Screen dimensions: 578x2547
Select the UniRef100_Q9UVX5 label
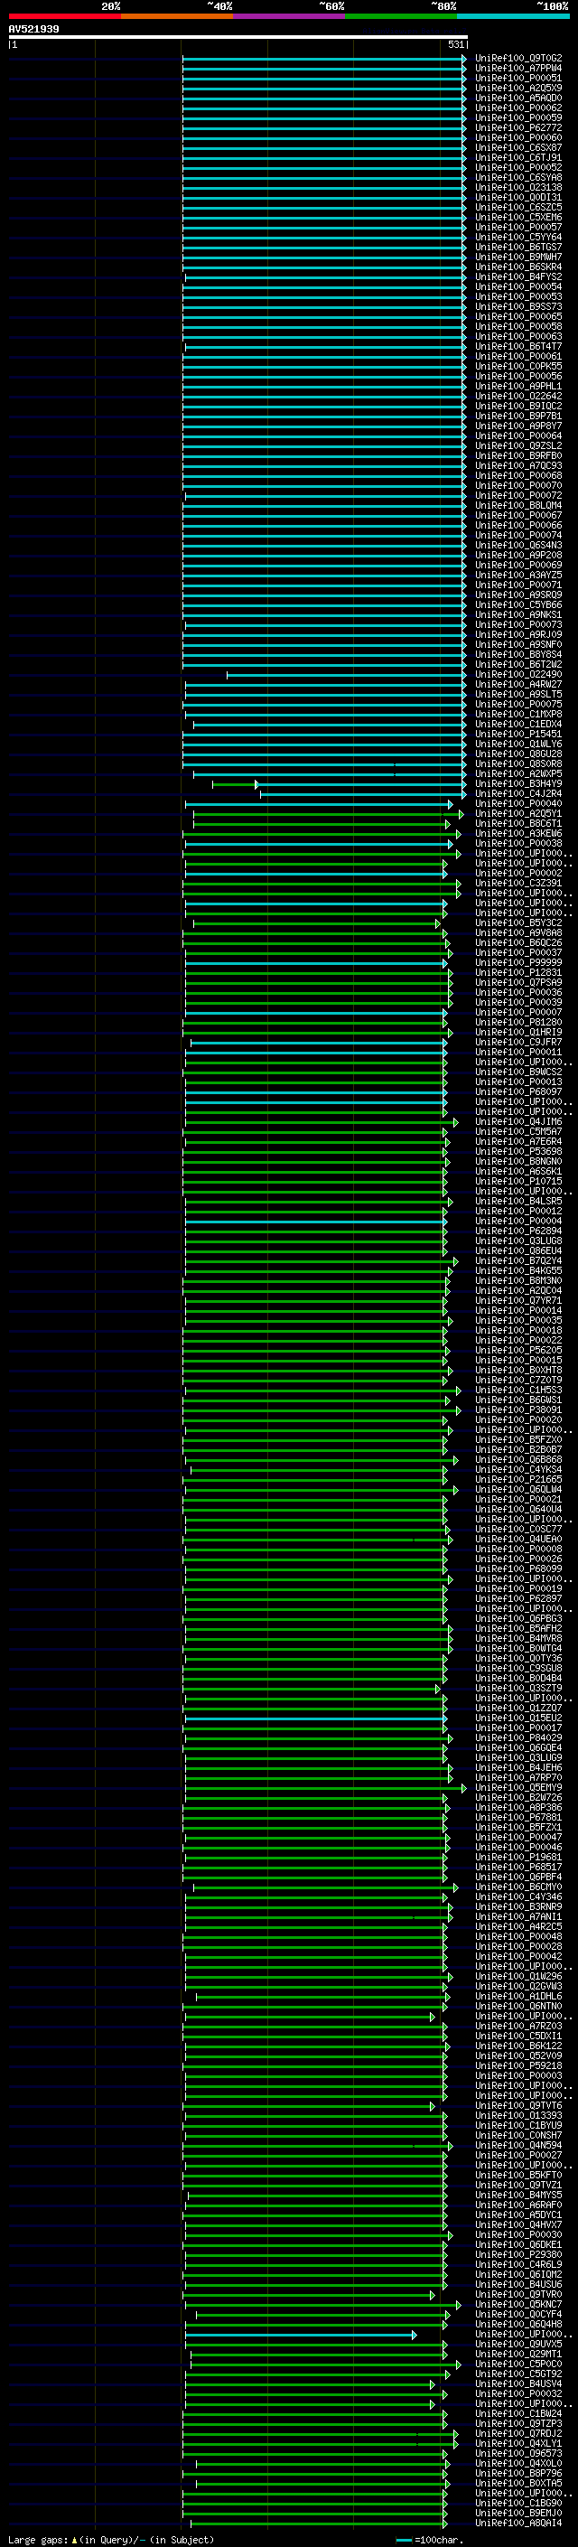pos(518,2344)
